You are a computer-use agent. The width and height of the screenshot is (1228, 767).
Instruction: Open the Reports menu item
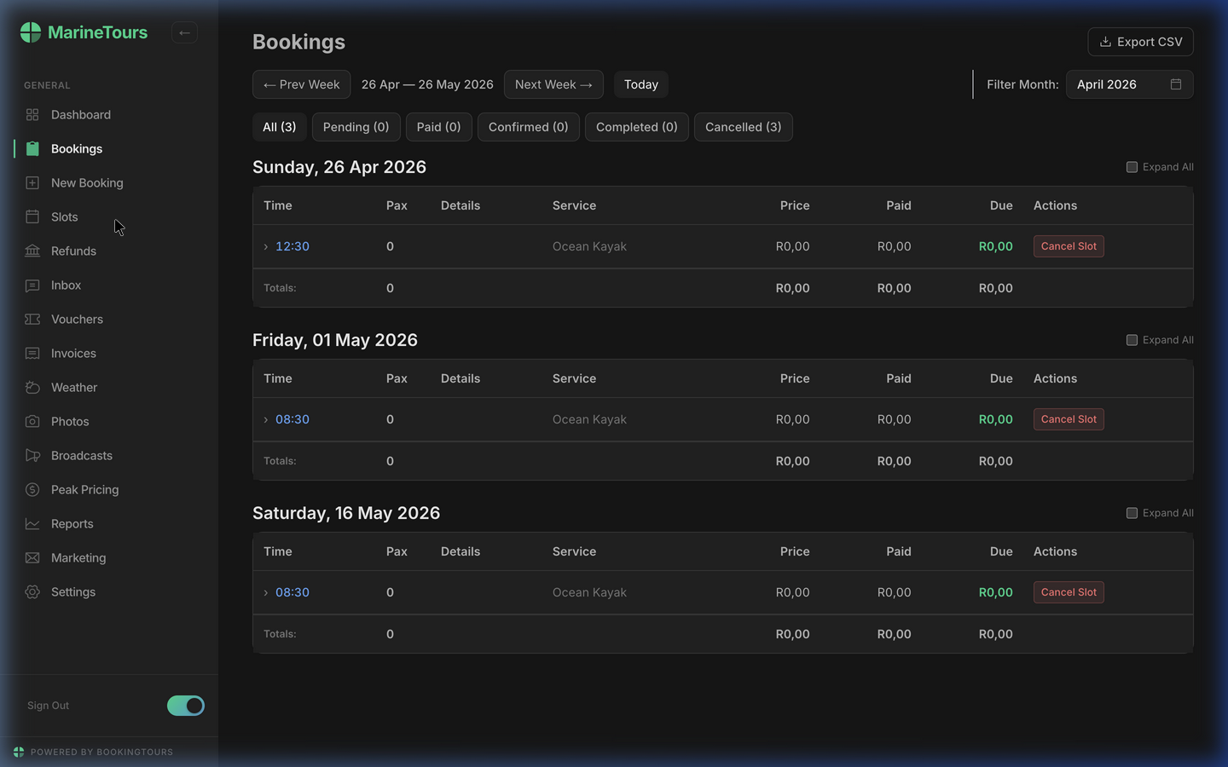coord(109,524)
